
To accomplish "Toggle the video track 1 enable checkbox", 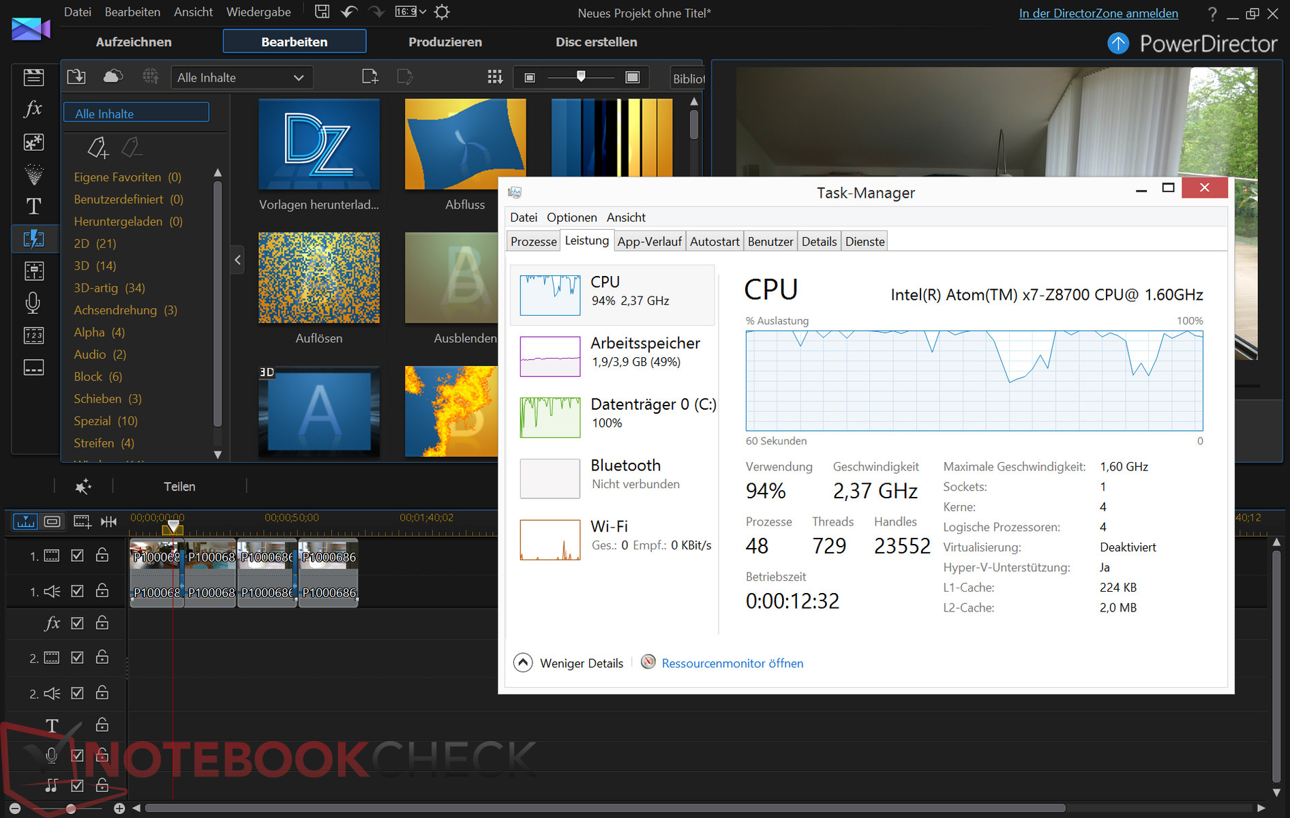I will (x=78, y=556).
